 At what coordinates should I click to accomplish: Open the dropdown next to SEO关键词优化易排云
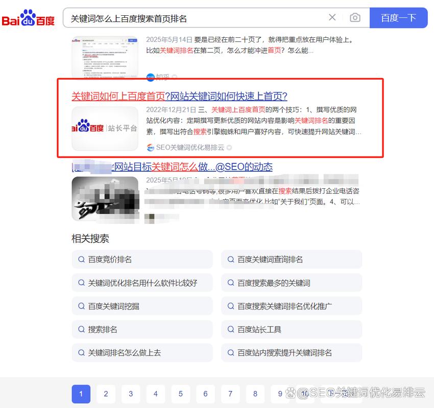point(229,147)
